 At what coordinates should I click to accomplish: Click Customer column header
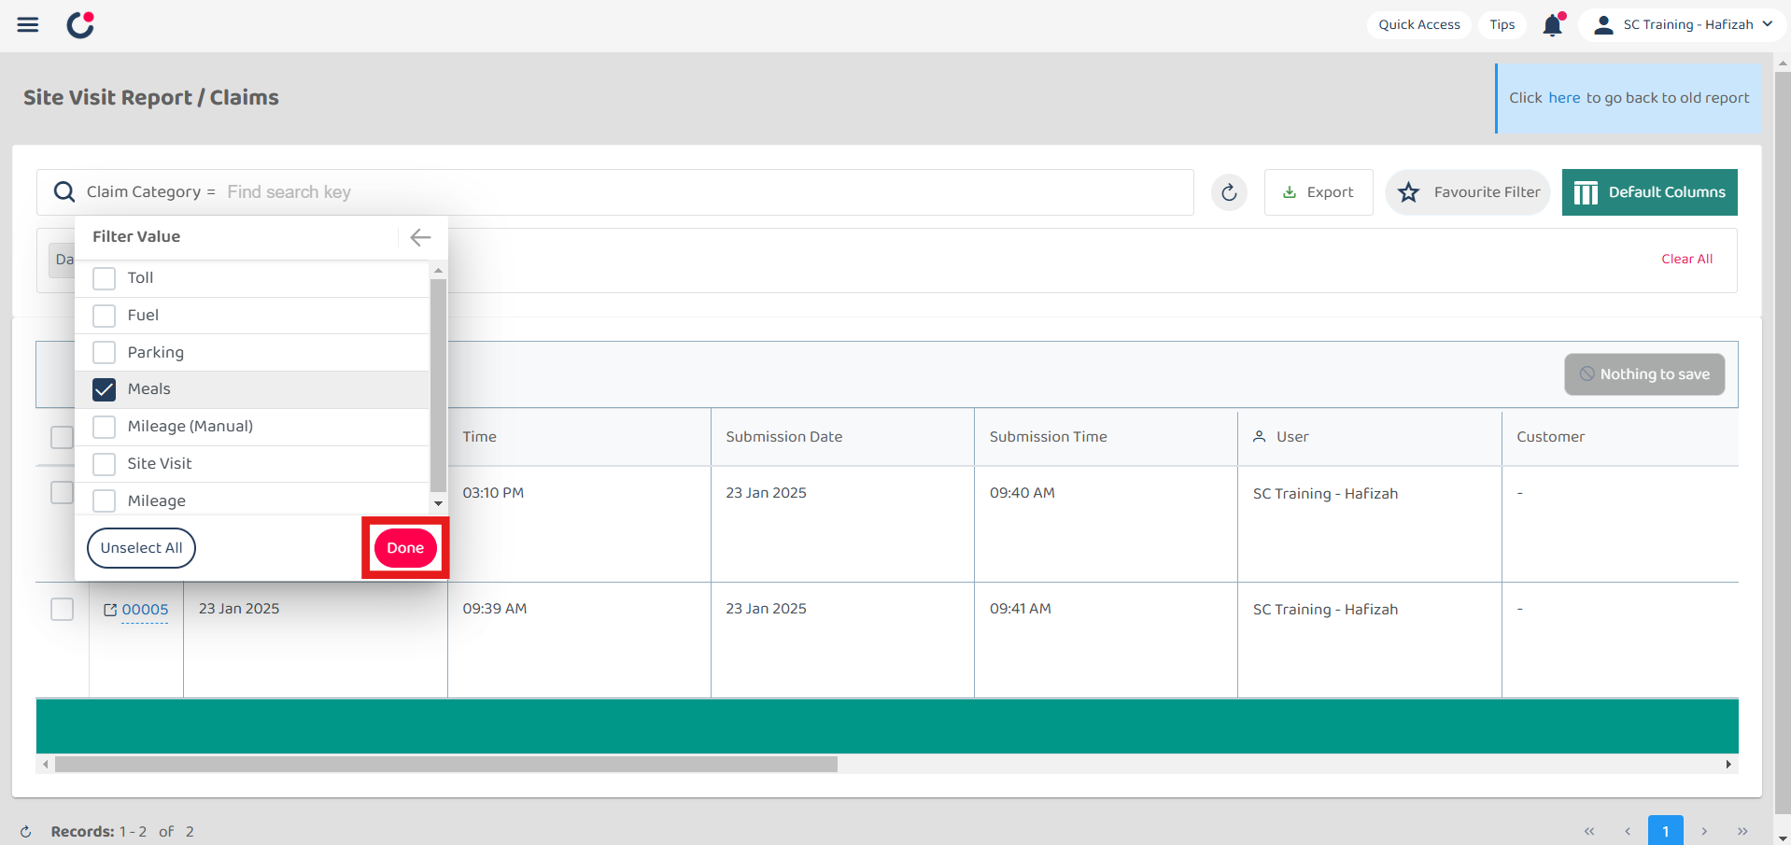1620,437
